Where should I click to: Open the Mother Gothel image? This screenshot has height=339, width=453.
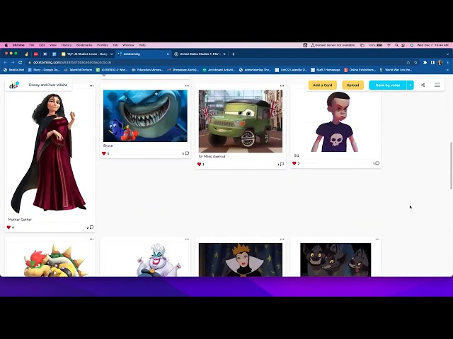pos(50,153)
